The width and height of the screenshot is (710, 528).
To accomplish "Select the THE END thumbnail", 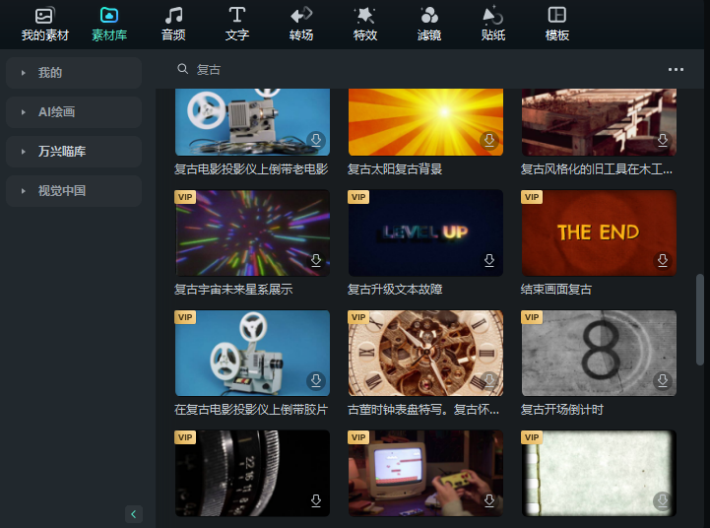I will (x=599, y=232).
